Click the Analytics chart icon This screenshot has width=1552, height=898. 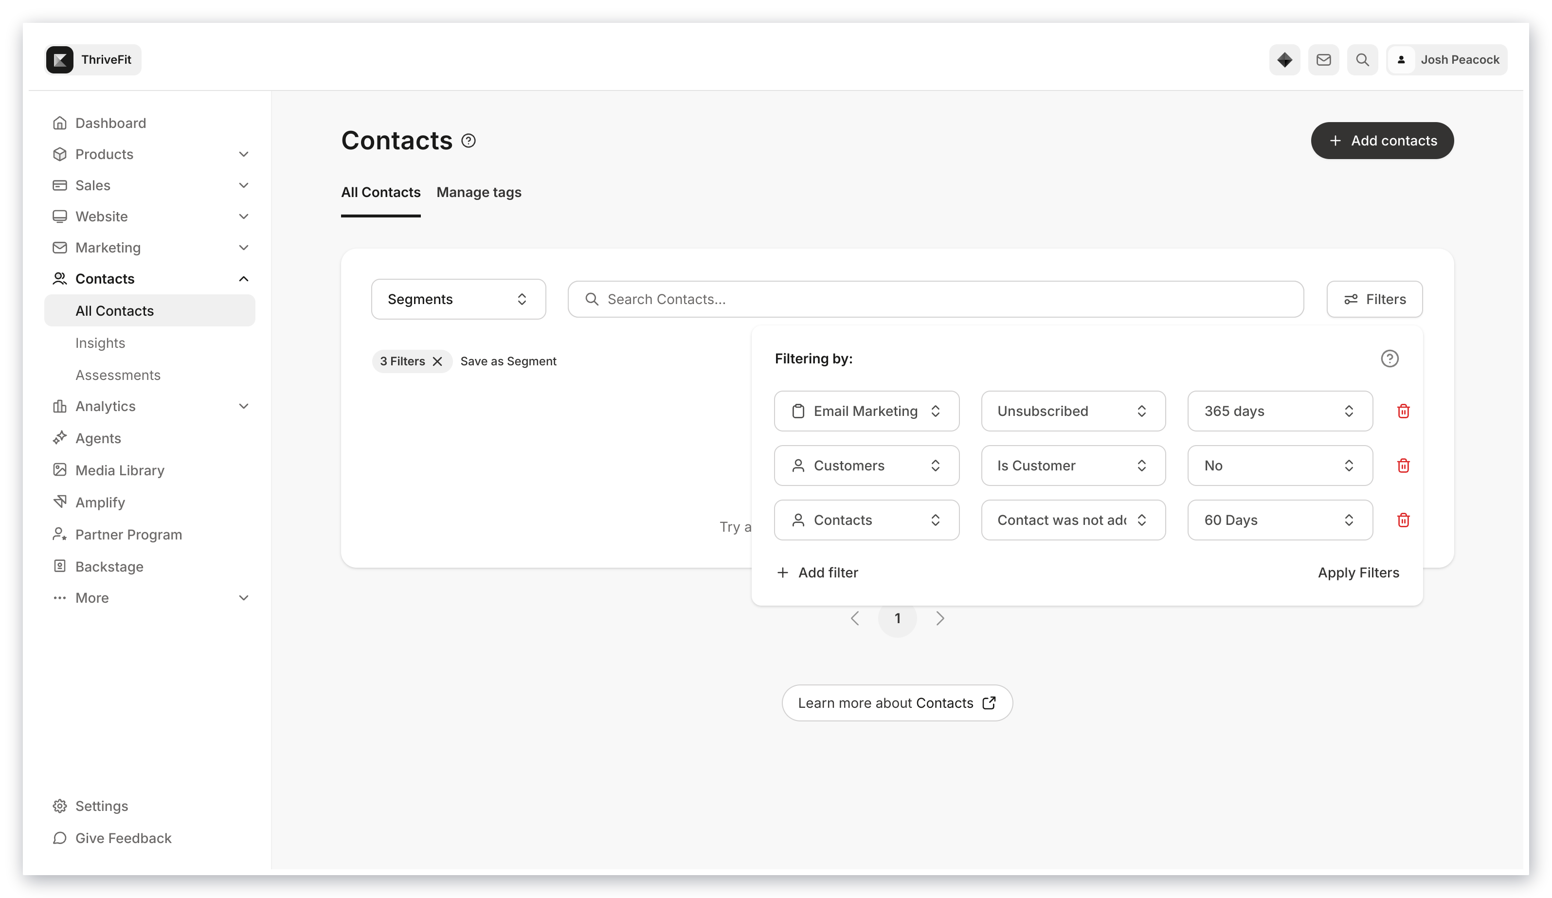(x=60, y=407)
